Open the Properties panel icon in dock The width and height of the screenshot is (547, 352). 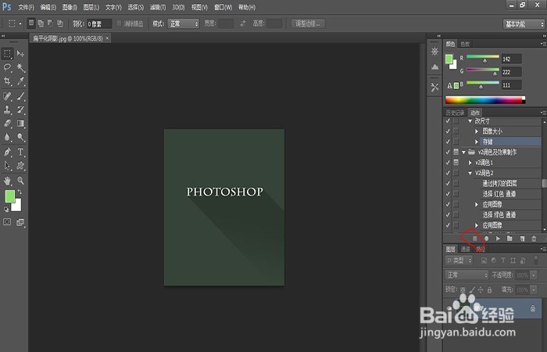click(434, 52)
